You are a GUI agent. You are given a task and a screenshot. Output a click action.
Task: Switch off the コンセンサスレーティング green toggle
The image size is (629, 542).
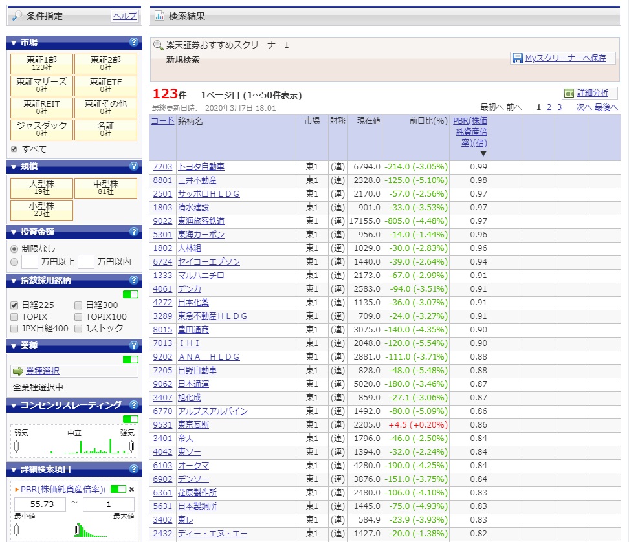pos(130,419)
